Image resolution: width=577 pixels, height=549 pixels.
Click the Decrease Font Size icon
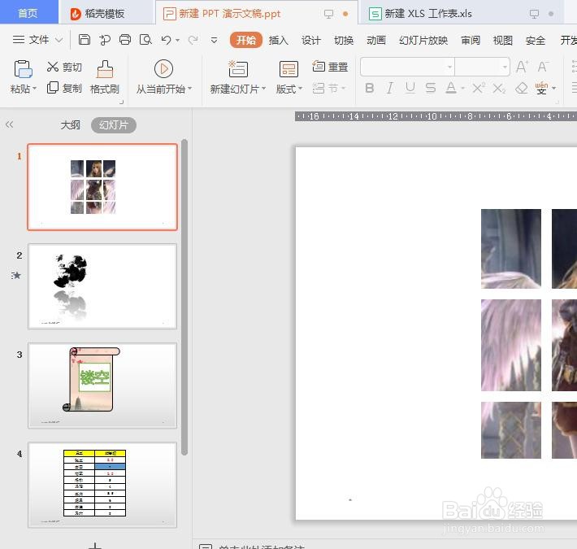[x=543, y=67]
